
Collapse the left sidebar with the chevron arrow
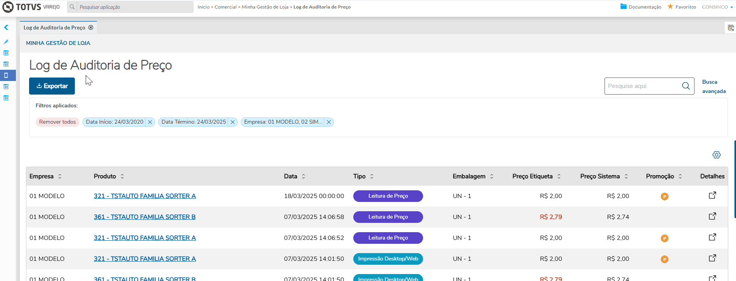click(x=6, y=28)
